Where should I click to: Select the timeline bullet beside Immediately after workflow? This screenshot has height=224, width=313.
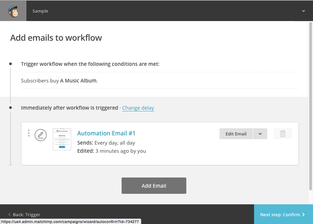(x=11, y=108)
